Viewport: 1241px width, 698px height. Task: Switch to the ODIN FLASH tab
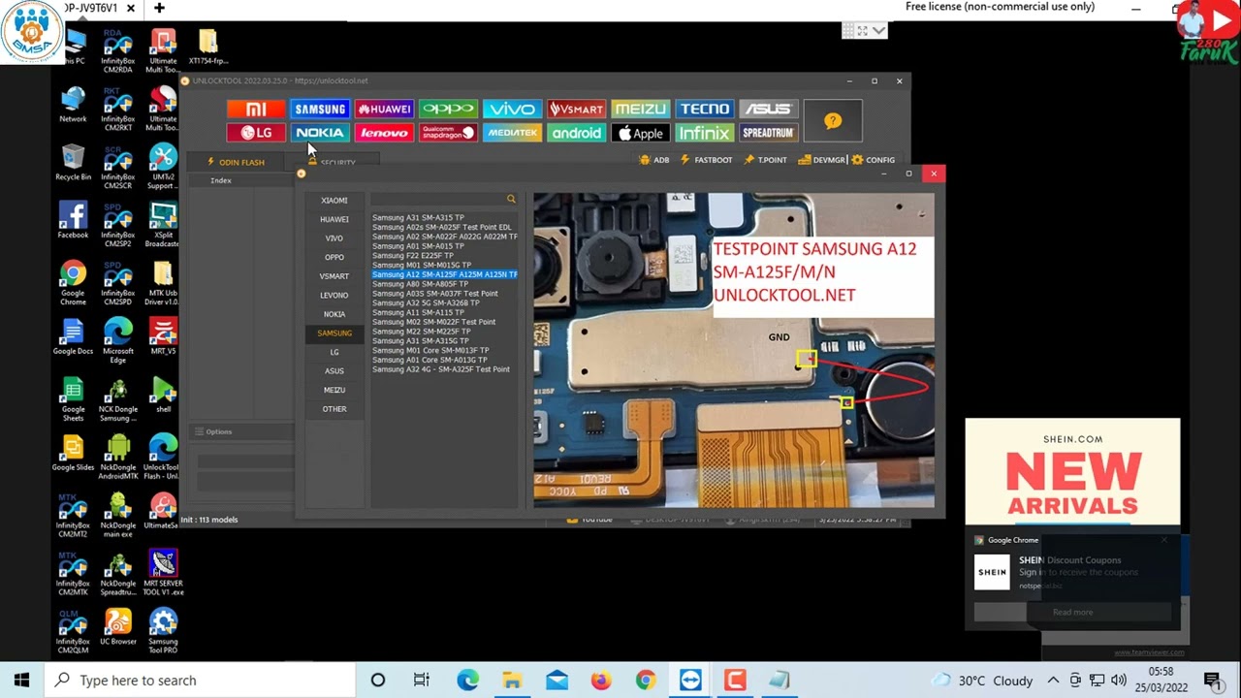click(x=236, y=162)
